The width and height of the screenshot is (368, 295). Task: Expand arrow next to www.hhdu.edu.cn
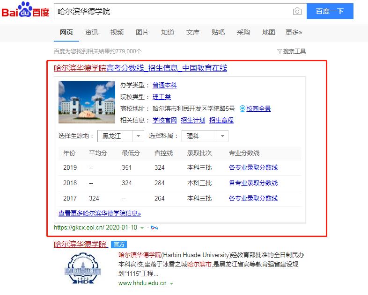[x=171, y=283]
